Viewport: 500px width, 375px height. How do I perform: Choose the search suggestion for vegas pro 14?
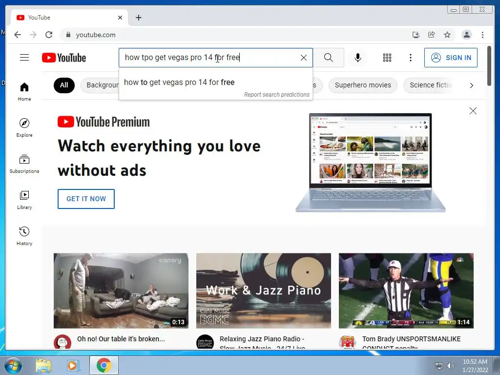pos(215,82)
